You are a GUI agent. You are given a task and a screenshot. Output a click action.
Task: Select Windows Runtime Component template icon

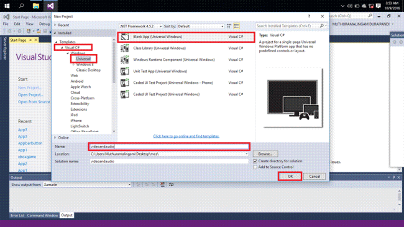pyautogui.click(x=125, y=60)
